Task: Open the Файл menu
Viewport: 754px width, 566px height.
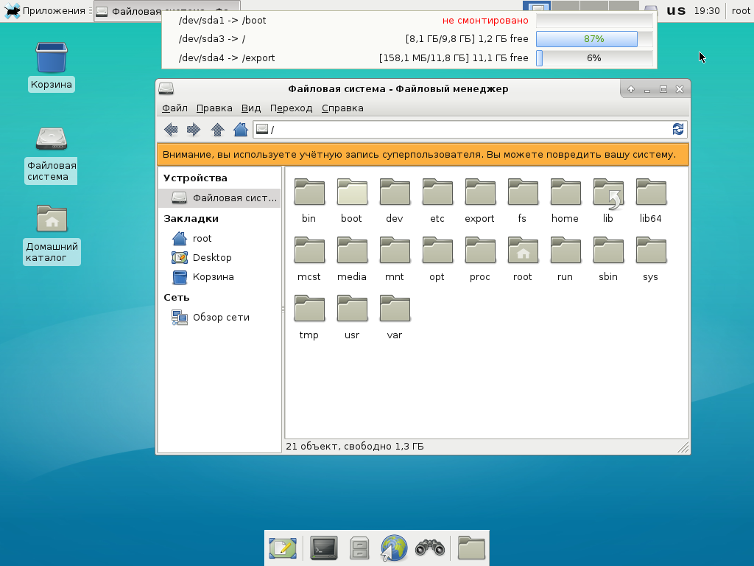Action: pyautogui.click(x=175, y=108)
